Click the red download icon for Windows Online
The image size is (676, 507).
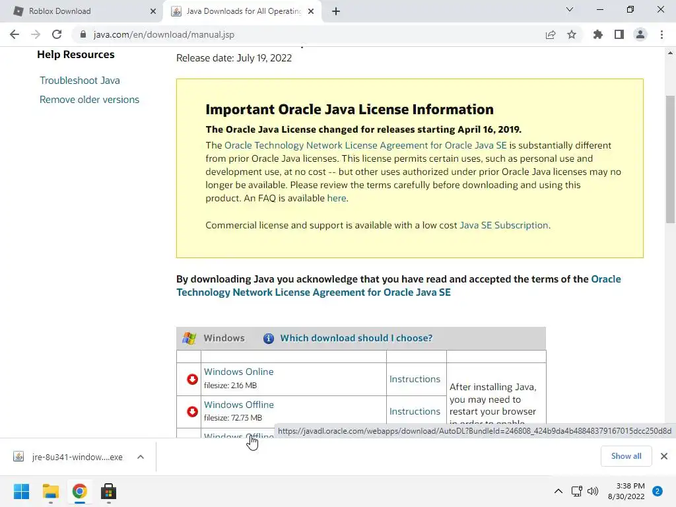[x=192, y=379]
